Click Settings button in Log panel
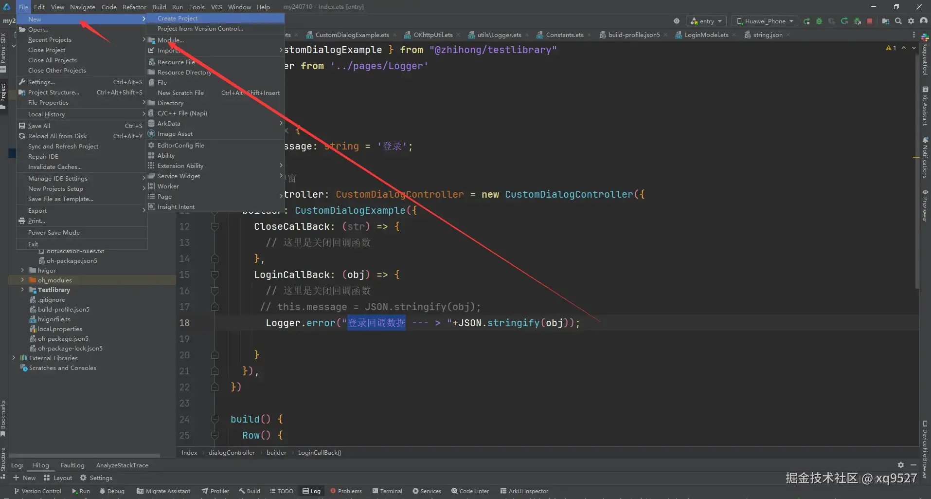Viewport: 931px width, 499px height. pos(96,478)
